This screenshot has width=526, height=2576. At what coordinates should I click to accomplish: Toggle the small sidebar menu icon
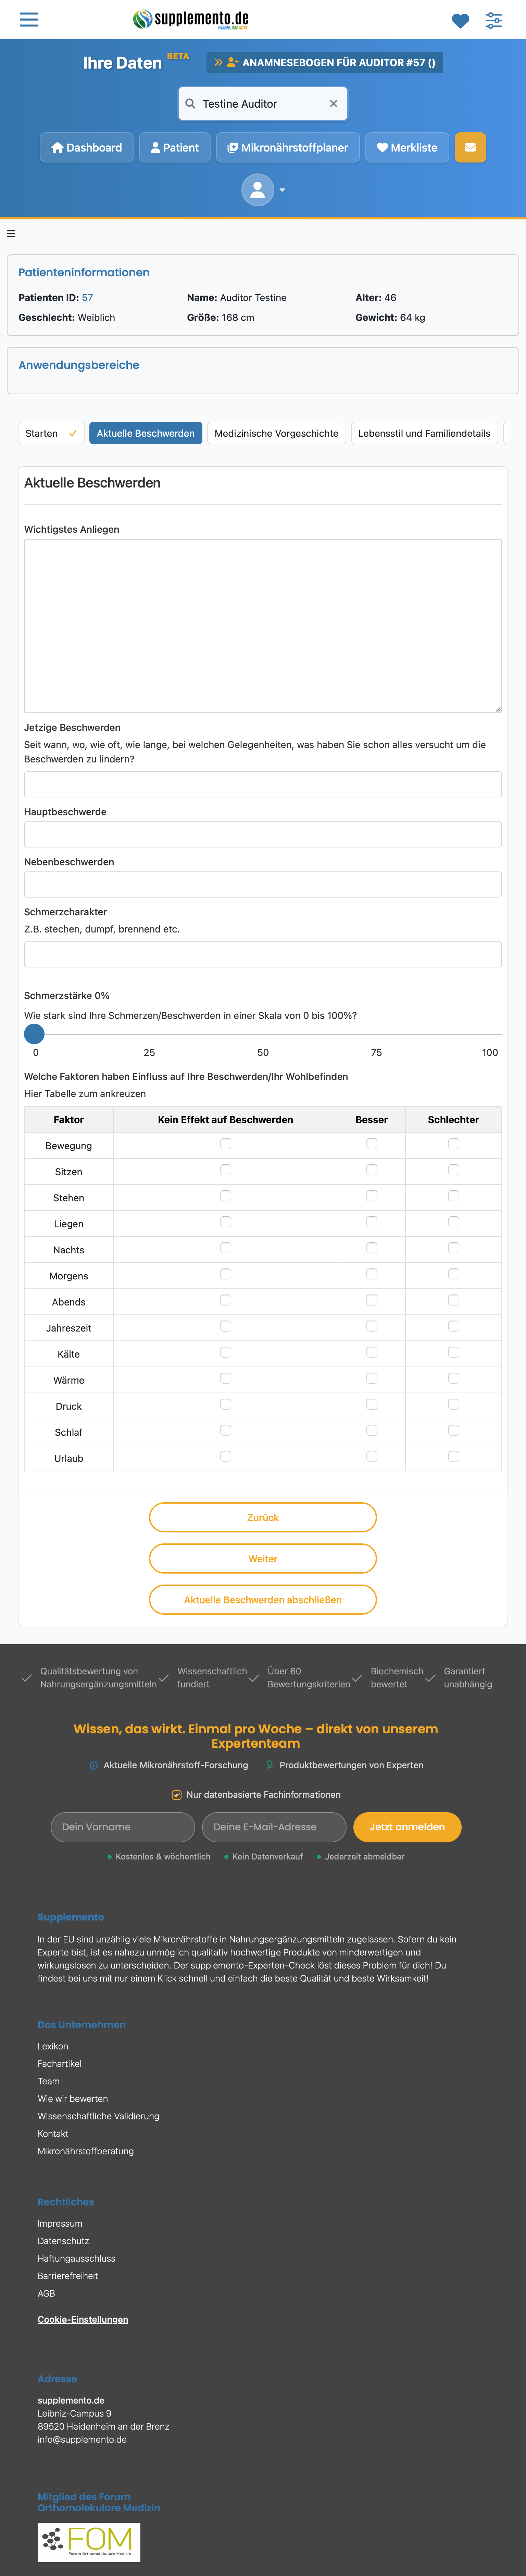(x=11, y=233)
